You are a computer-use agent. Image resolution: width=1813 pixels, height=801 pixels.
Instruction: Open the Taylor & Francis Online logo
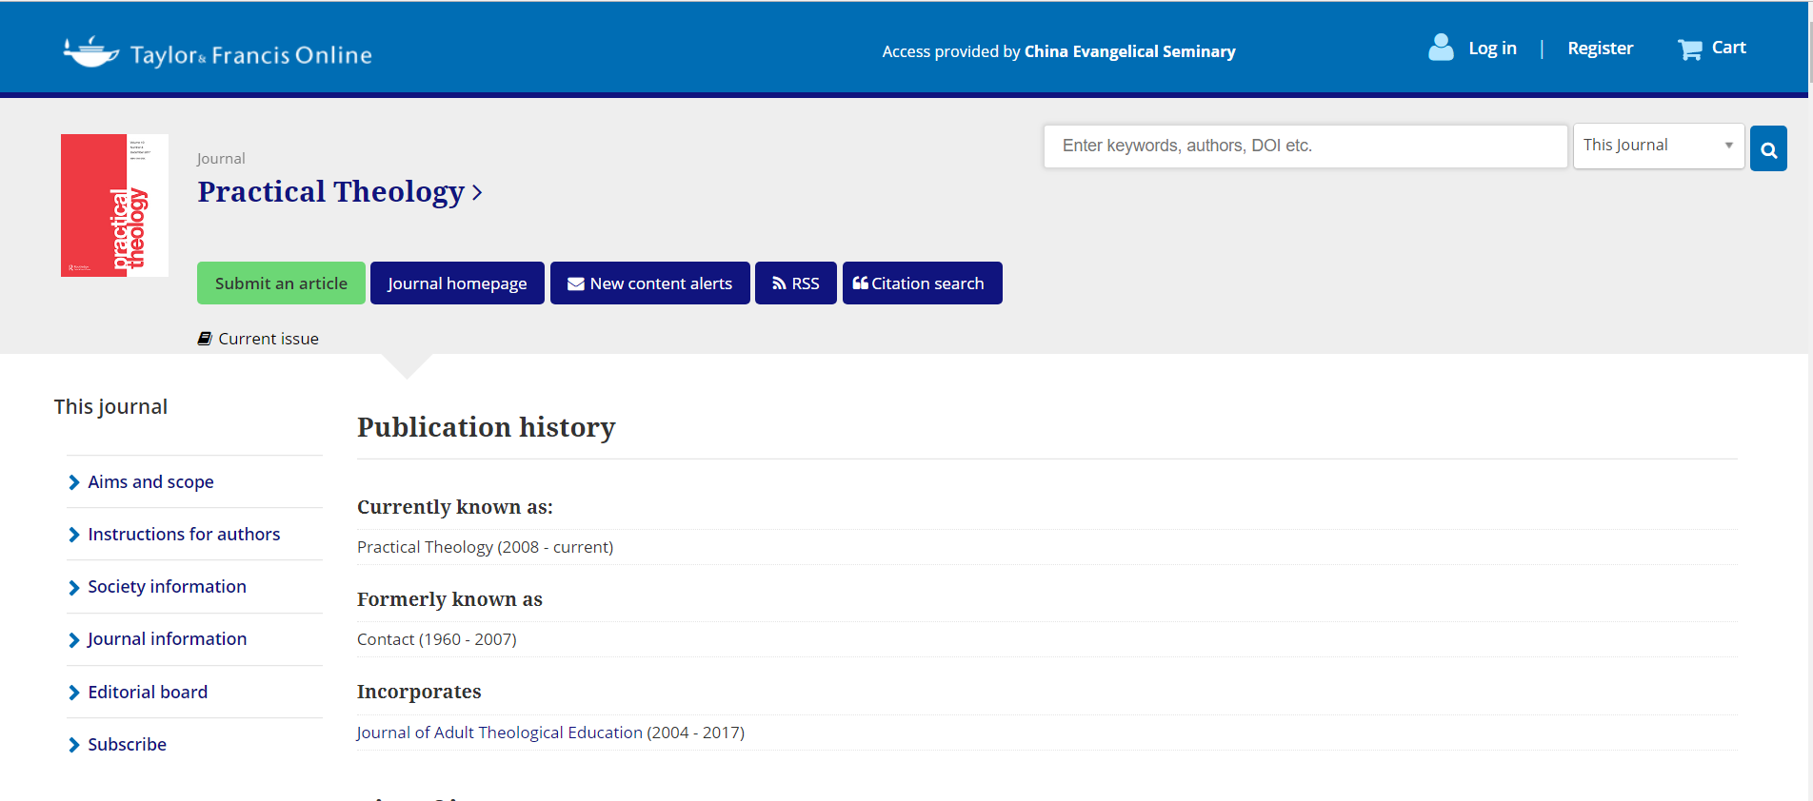pyautogui.click(x=217, y=53)
